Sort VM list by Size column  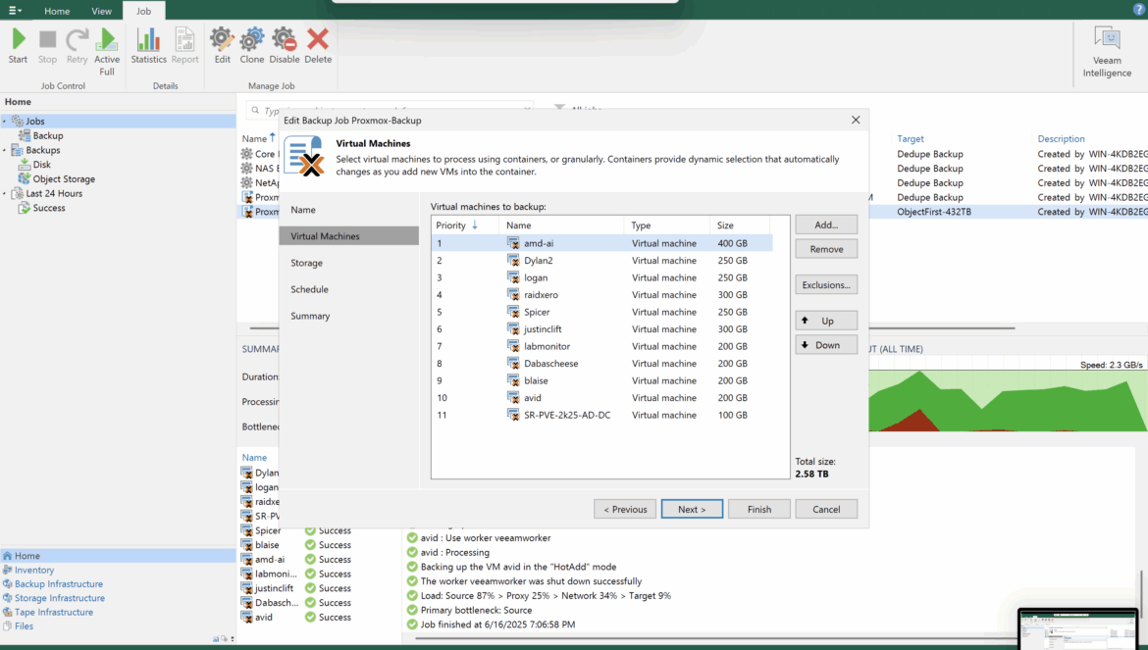pos(740,225)
